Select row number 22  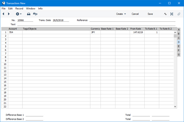(5, 107)
